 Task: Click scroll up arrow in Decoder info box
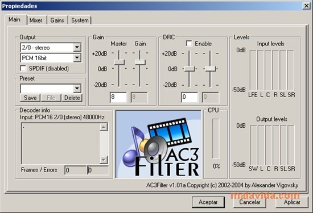(x=104, y=127)
